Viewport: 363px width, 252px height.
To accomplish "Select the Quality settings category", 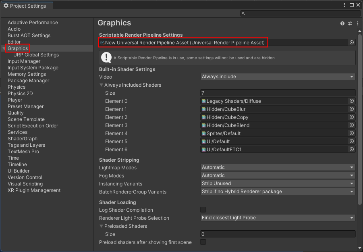I will point(15,113).
